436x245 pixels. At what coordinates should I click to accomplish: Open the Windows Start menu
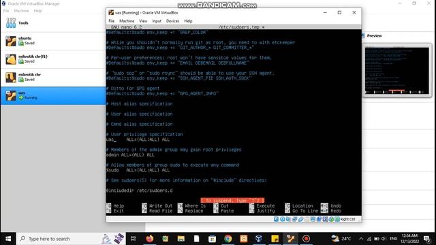click(8, 239)
